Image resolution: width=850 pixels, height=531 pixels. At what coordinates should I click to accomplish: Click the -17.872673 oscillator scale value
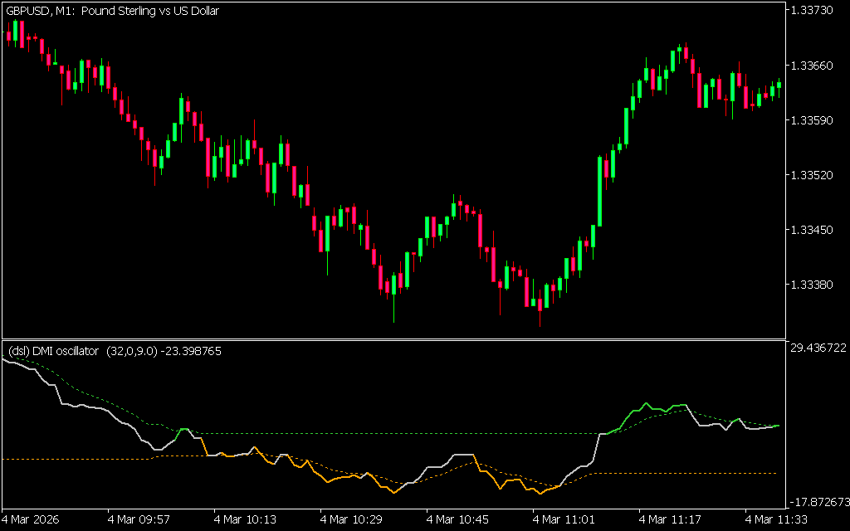[x=818, y=502]
